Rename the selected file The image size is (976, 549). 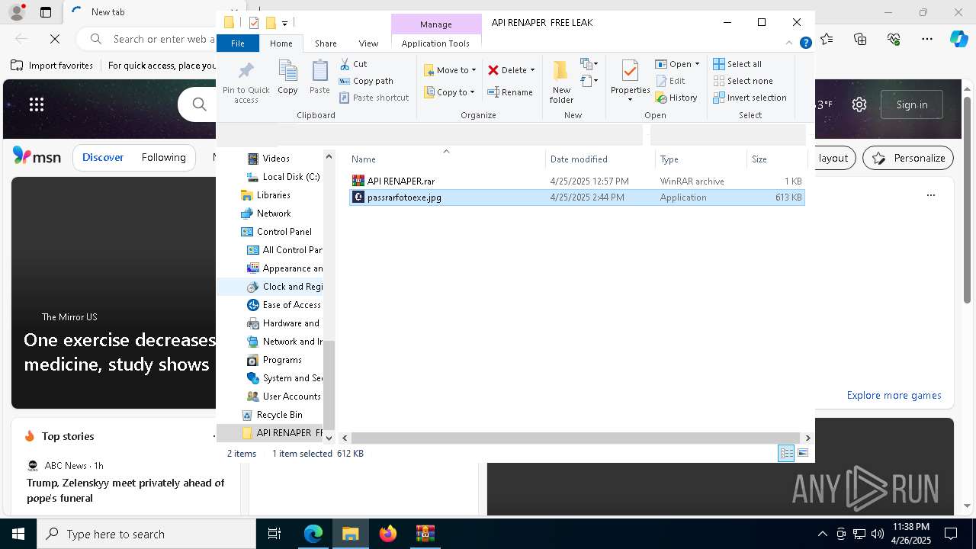coord(510,92)
